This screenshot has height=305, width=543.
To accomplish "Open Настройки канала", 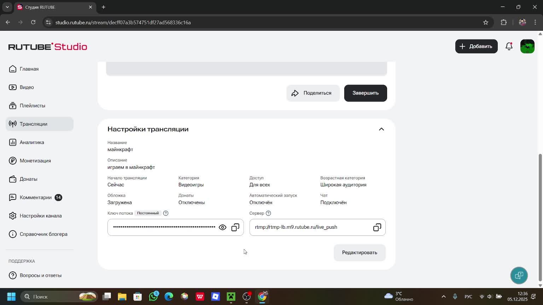I will pyautogui.click(x=40, y=216).
